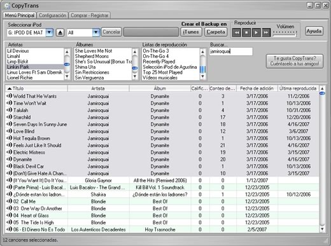
Task: Click the stop playback button
Action: pyautogui.click(x=246, y=32)
